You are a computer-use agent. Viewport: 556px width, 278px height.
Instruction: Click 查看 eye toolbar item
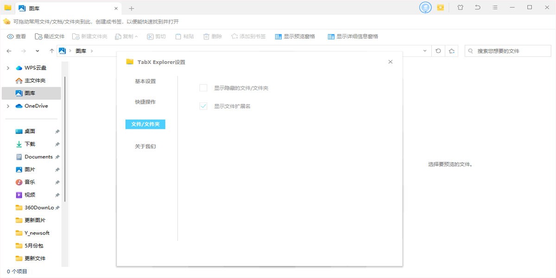tap(17, 37)
